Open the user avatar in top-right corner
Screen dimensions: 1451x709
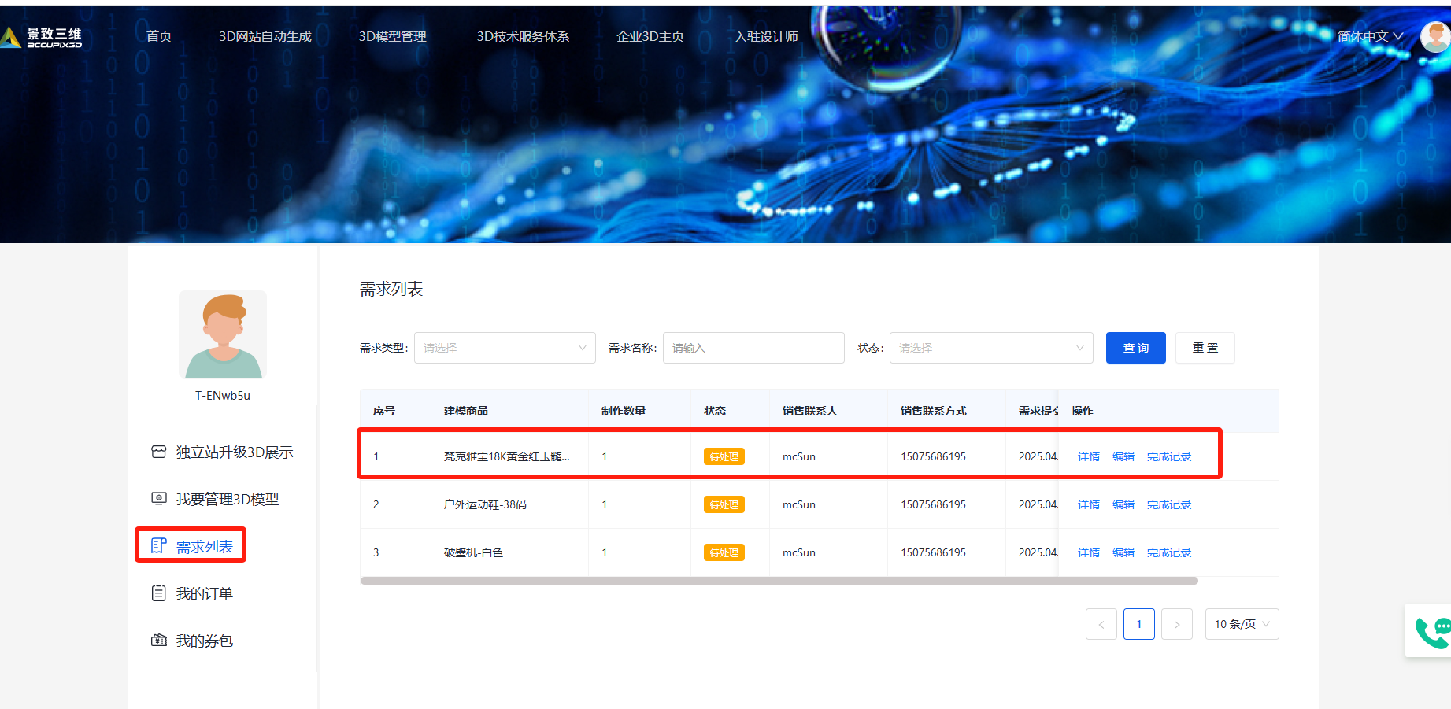click(1435, 36)
